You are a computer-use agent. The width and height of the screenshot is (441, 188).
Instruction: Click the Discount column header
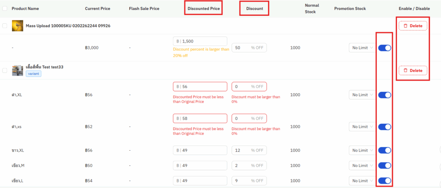coord(254,9)
